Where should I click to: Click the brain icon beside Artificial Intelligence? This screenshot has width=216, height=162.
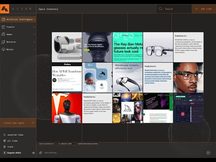tap(3, 19)
